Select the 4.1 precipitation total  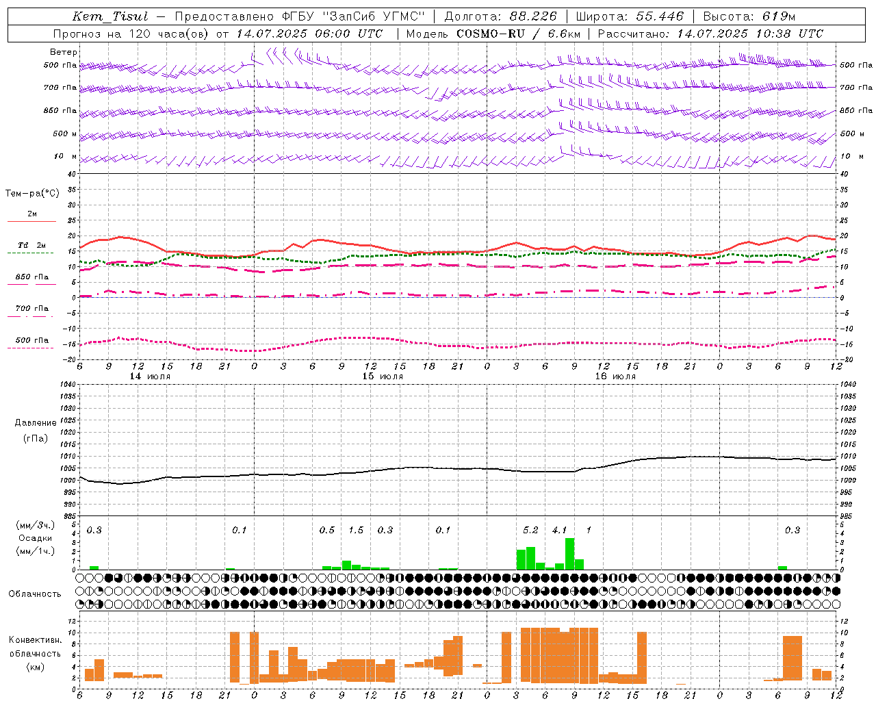tap(560, 530)
